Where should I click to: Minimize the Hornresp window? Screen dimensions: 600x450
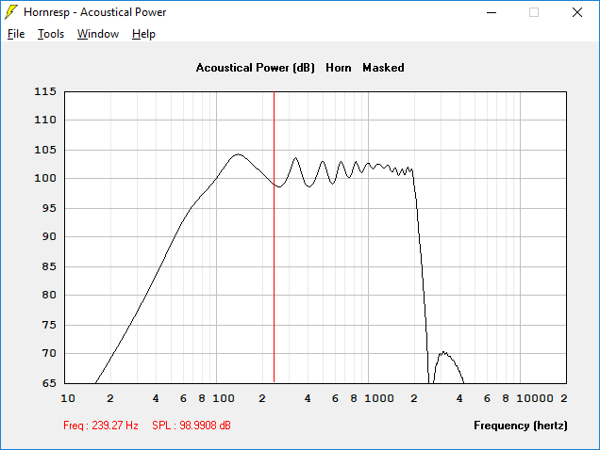coord(492,12)
